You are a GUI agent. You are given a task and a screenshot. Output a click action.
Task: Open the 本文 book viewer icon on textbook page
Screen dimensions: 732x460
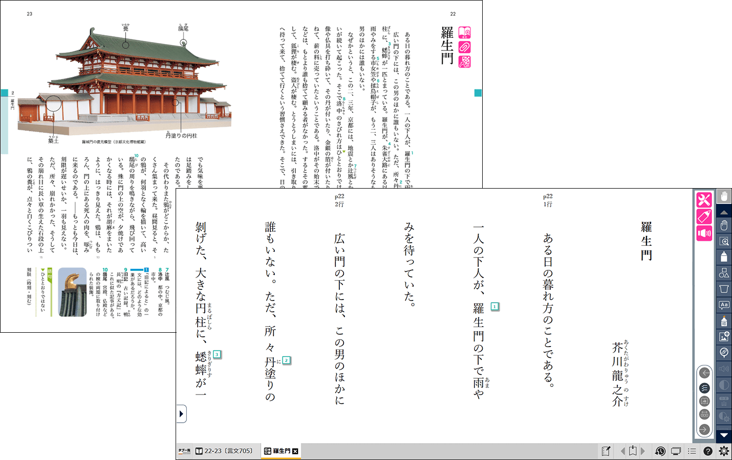465,33
